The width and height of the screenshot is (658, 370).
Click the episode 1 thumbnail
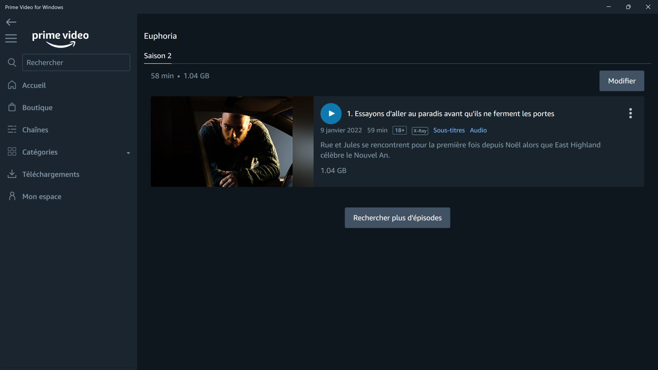232,141
